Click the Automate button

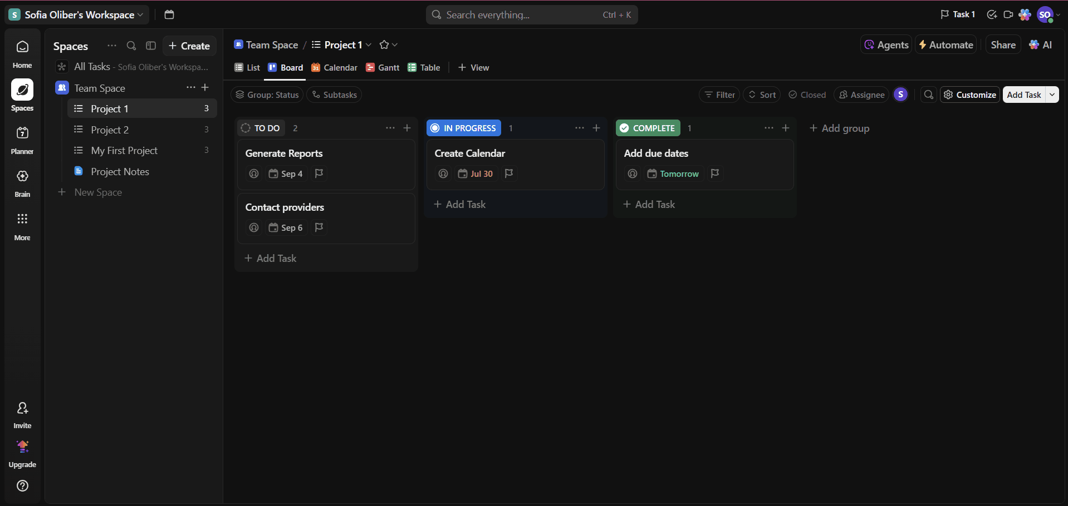coord(945,45)
